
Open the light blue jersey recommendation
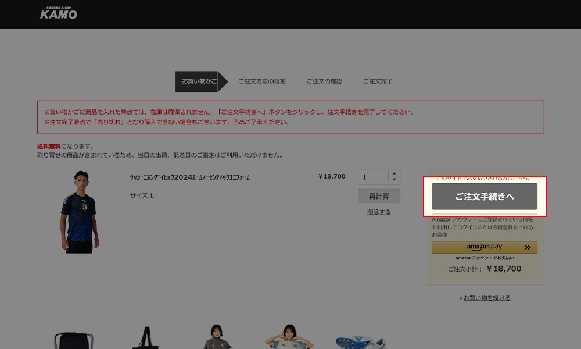pyautogui.click(x=289, y=337)
